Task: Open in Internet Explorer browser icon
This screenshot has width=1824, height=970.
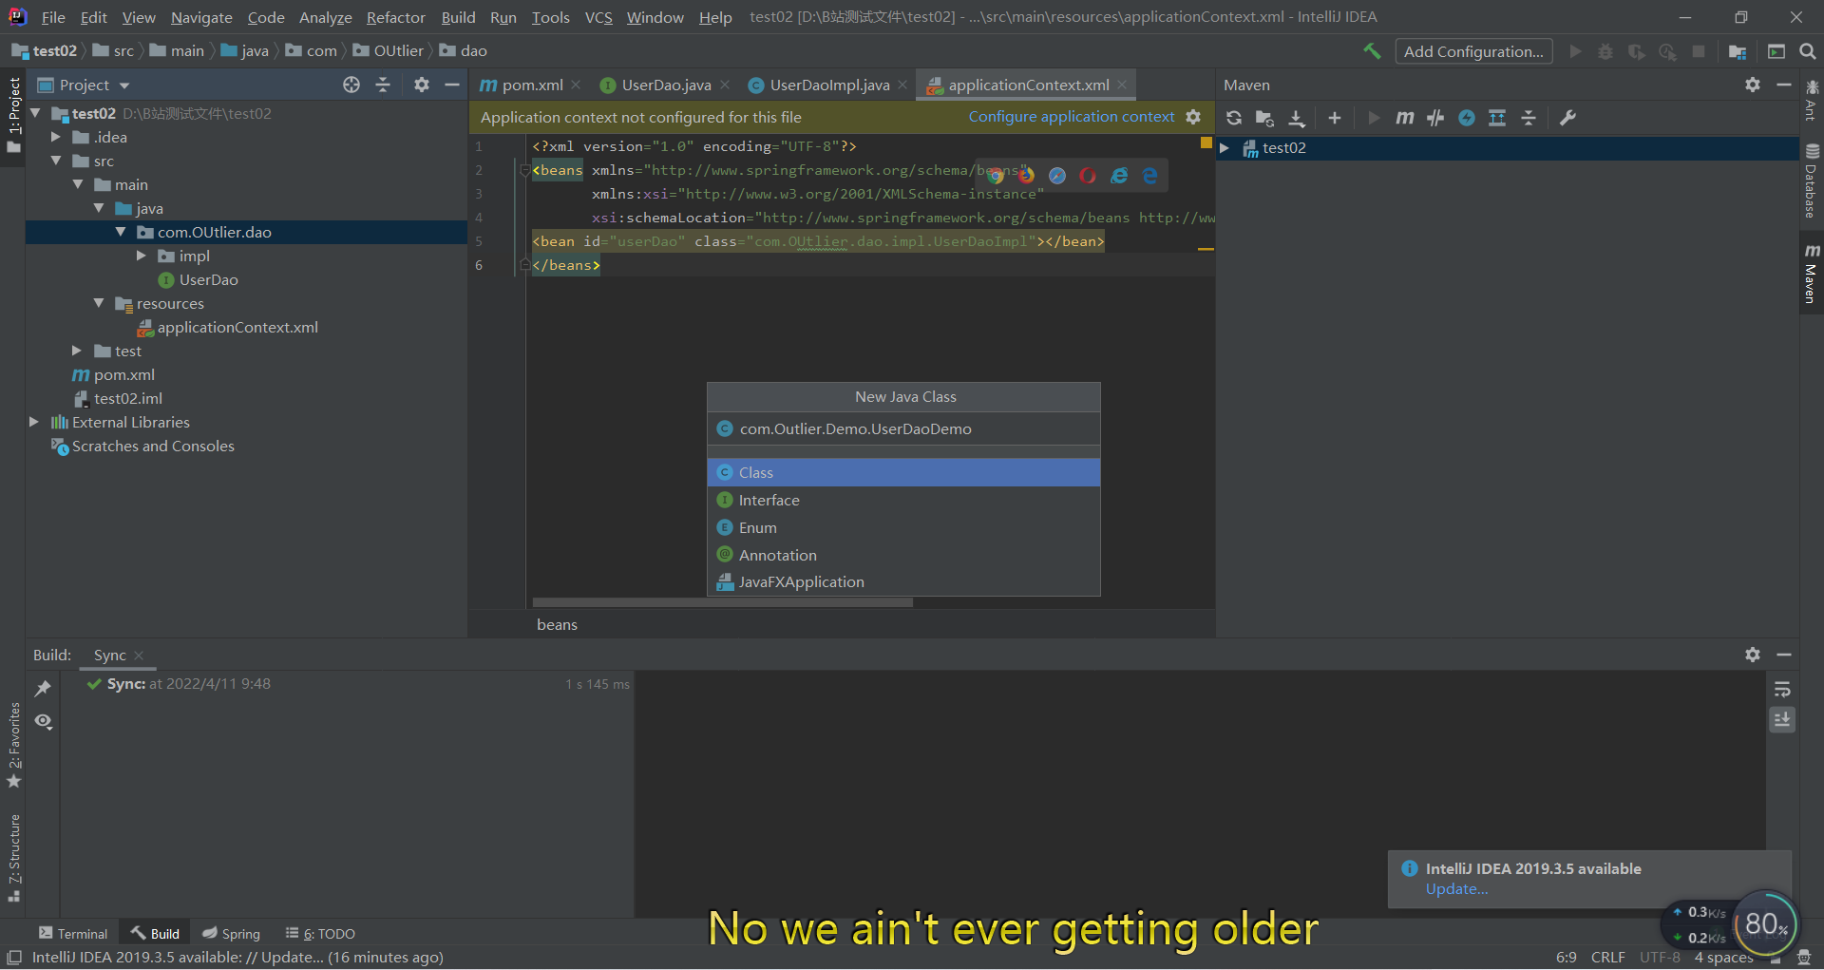Action: pyautogui.click(x=1119, y=176)
